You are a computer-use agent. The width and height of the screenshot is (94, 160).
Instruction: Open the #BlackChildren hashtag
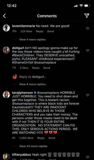tap(23, 55)
